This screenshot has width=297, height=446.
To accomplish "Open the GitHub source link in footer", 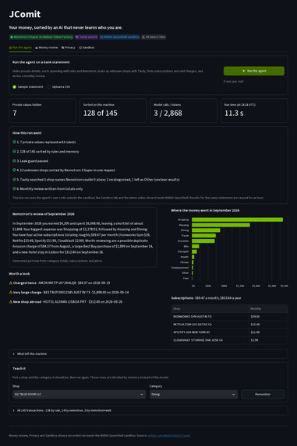I will tap(169, 435).
